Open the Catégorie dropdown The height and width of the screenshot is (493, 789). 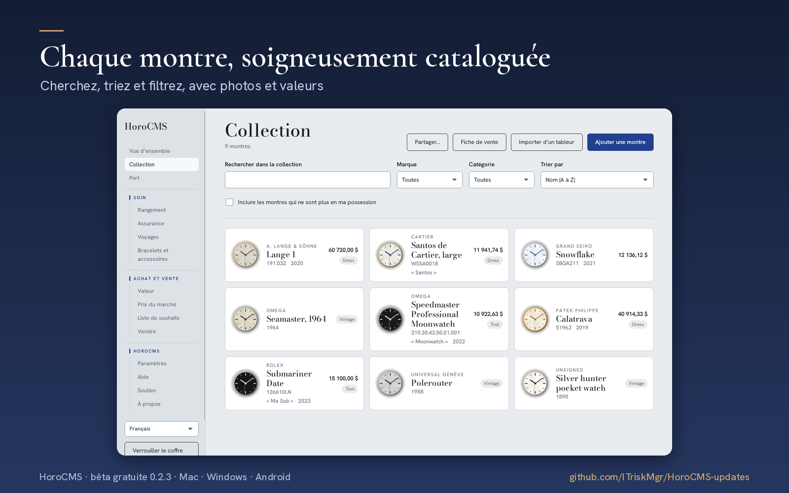(x=502, y=180)
